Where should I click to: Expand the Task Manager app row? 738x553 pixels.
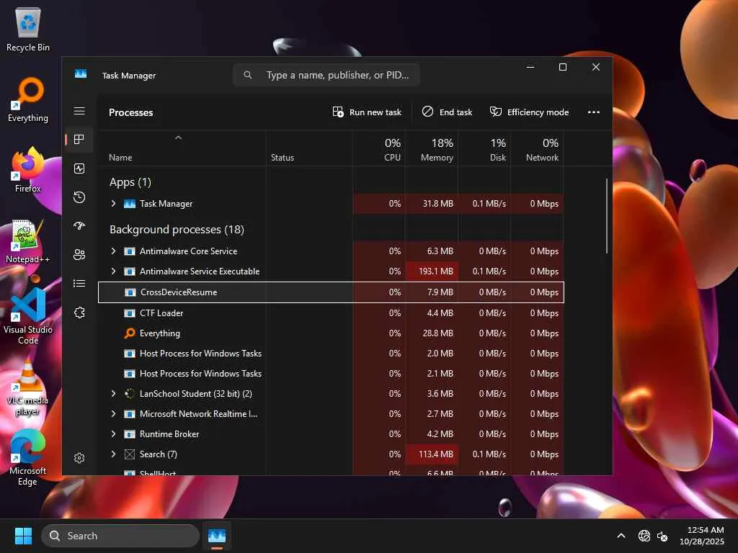113,203
